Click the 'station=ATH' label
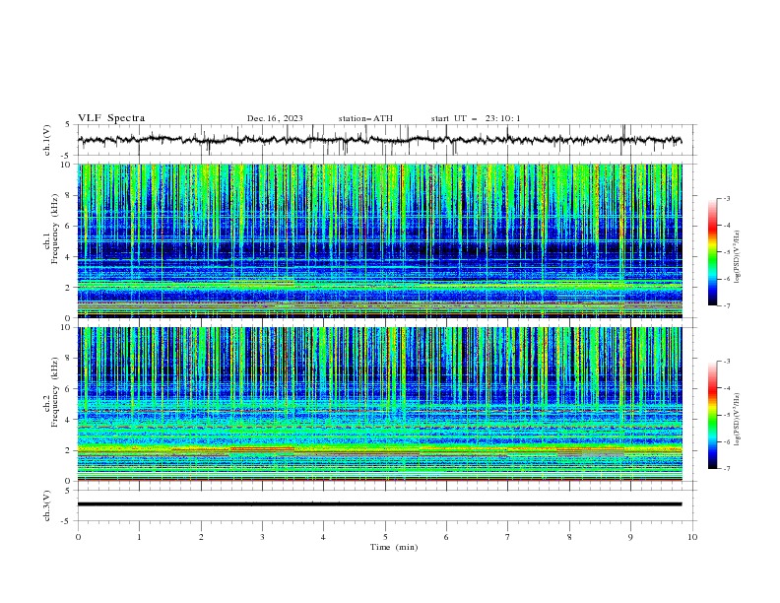Image resolution: width=780 pixels, height=603 pixels. pos(365,118)
